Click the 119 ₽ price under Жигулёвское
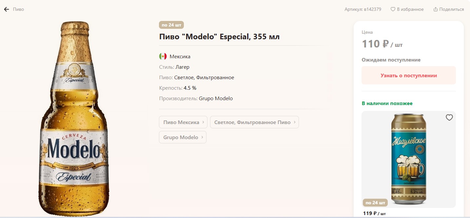470x218 pixels. (370, 213)
